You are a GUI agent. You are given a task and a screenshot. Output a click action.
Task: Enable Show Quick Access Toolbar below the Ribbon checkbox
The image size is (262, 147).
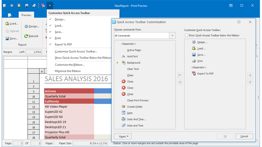click(186, 36)
